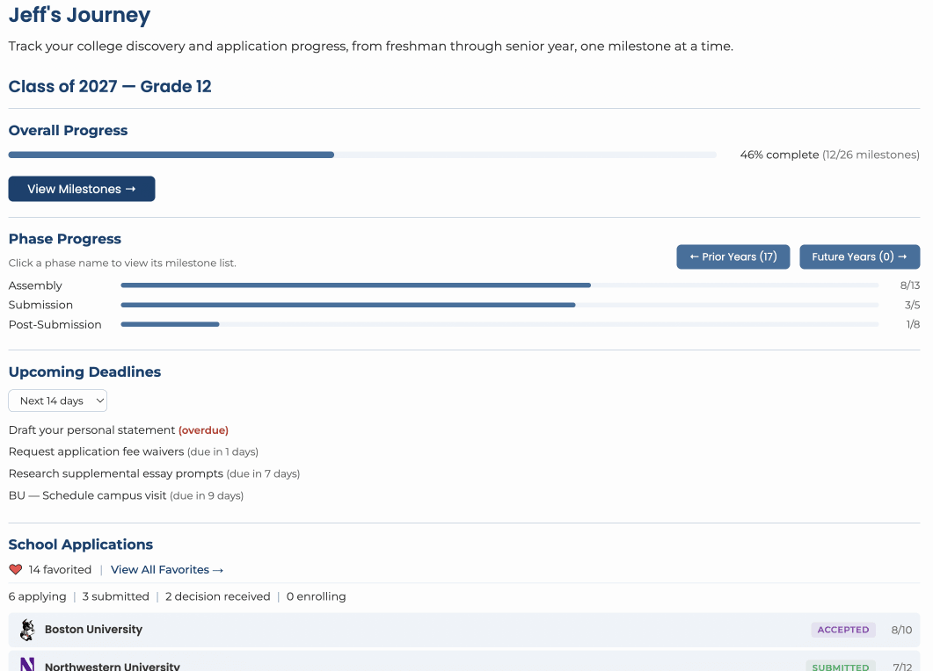The image size is (933, 671).
Task: Select the Draft your personal statement deadline
Action: [119, 429]
